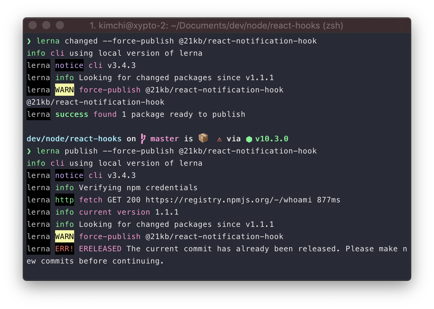Click the notice badge next to cli v3.4.3
This screenshot has height=309, width=434.
(69, 65)
